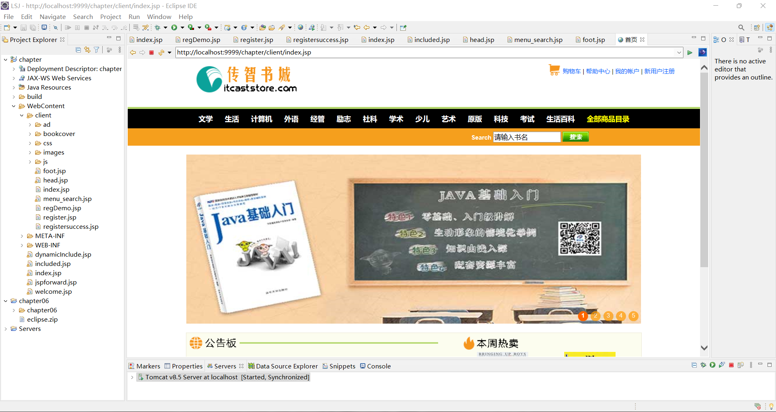
Task: Click inside the 请输入书名 search box
Action: pyautogui.click(x=525, y=137)
